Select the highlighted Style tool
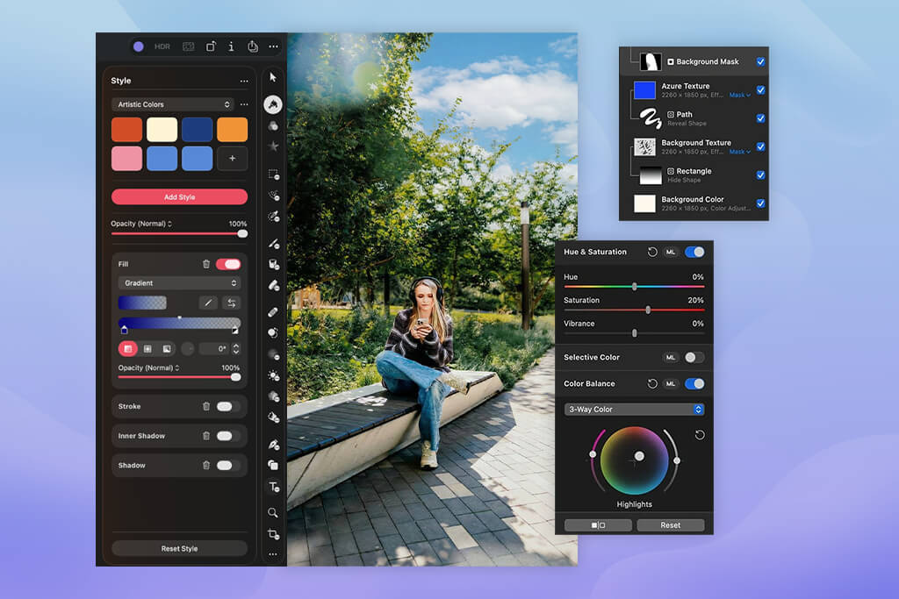899x599 pixels. click(x=273, y=104)
